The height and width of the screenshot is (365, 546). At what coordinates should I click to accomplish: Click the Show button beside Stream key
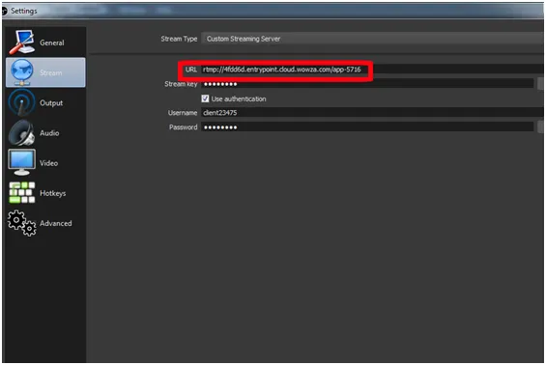[x=541, y=83]
